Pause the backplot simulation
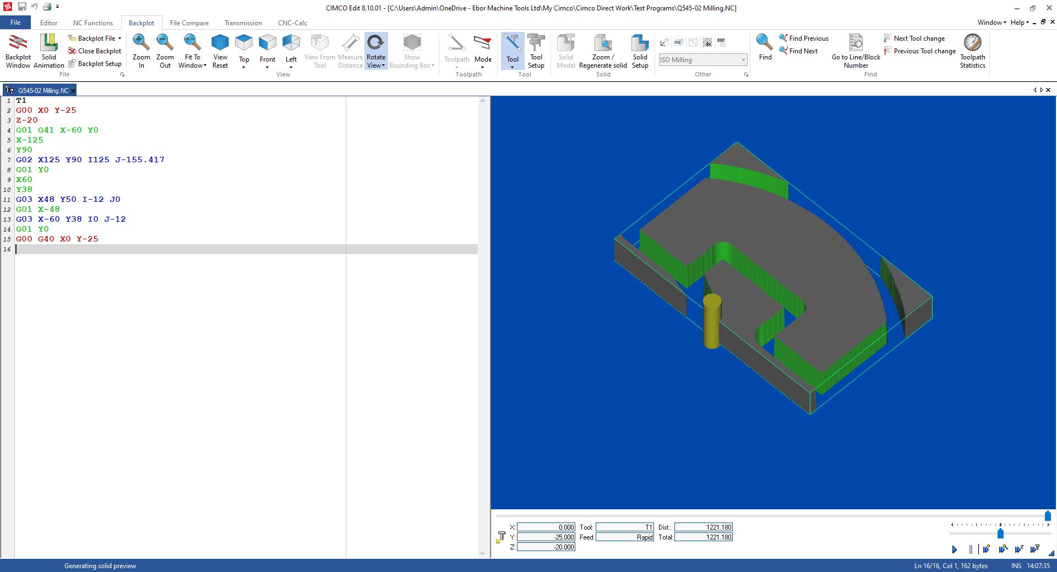The height and width of the screenshot is (572, 1057). [x=971, y=549]
